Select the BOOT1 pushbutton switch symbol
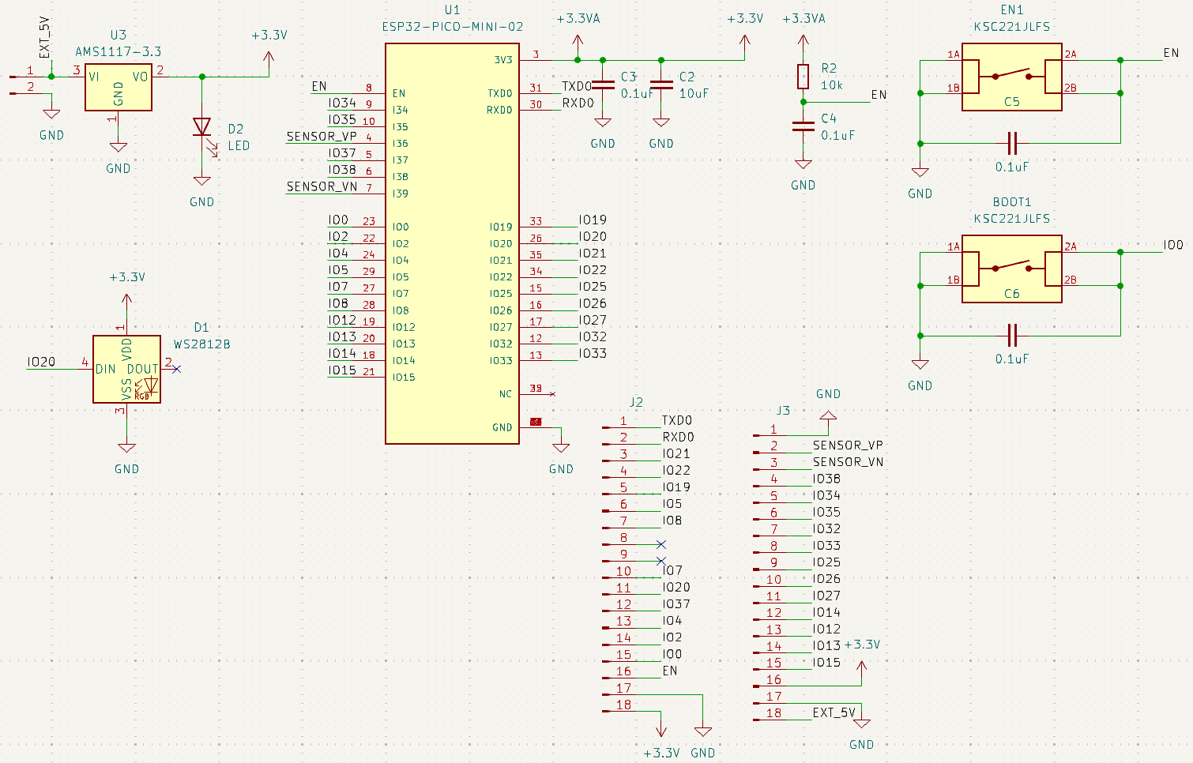Viewport: 1193px width, 763px height. point(1012,269)
